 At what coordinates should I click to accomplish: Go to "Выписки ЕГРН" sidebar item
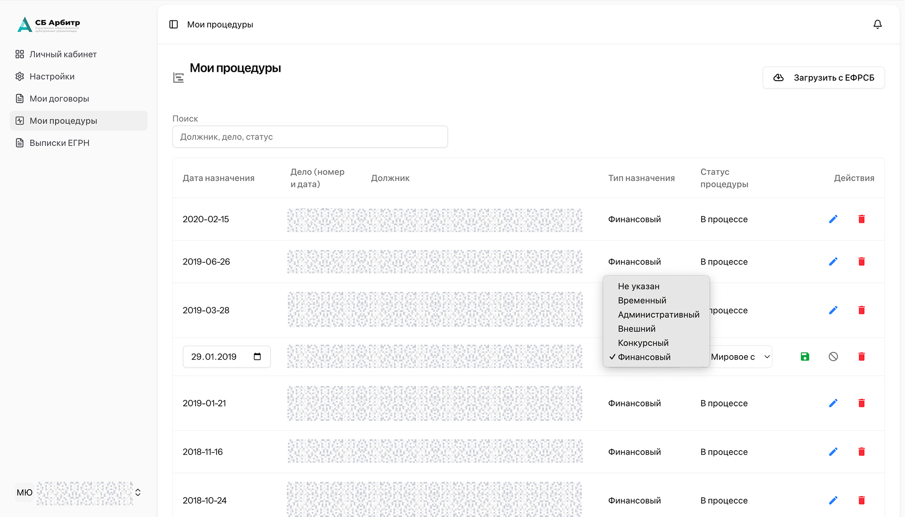(x=59, y=143)
